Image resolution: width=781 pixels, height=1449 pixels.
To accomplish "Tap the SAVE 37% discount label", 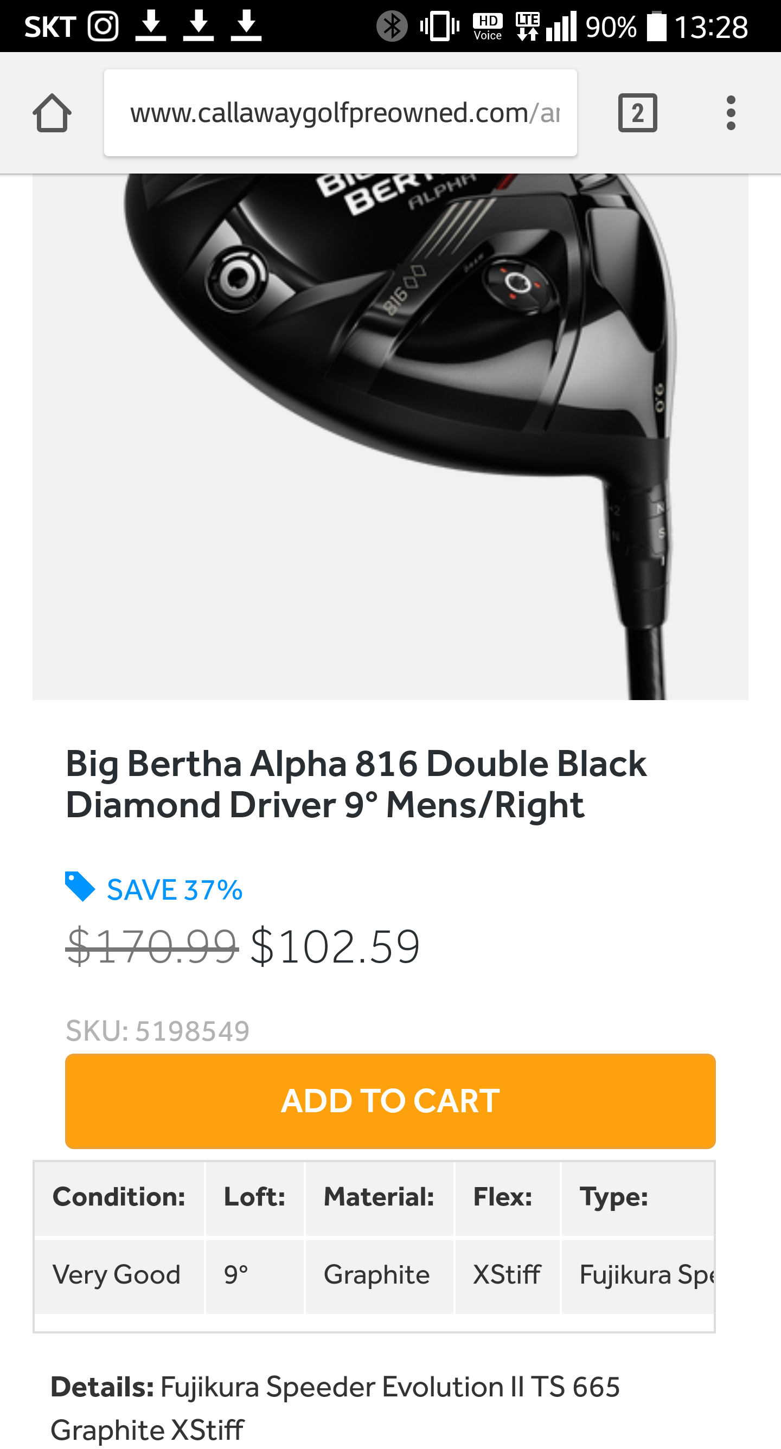I will 175,890.
